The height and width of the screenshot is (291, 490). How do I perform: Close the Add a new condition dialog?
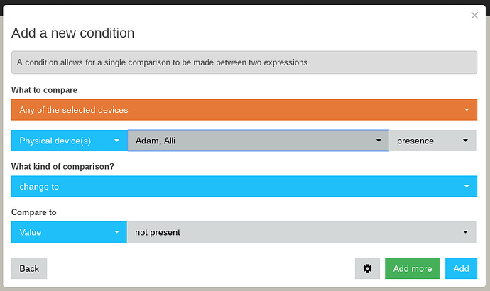[474, 16]
